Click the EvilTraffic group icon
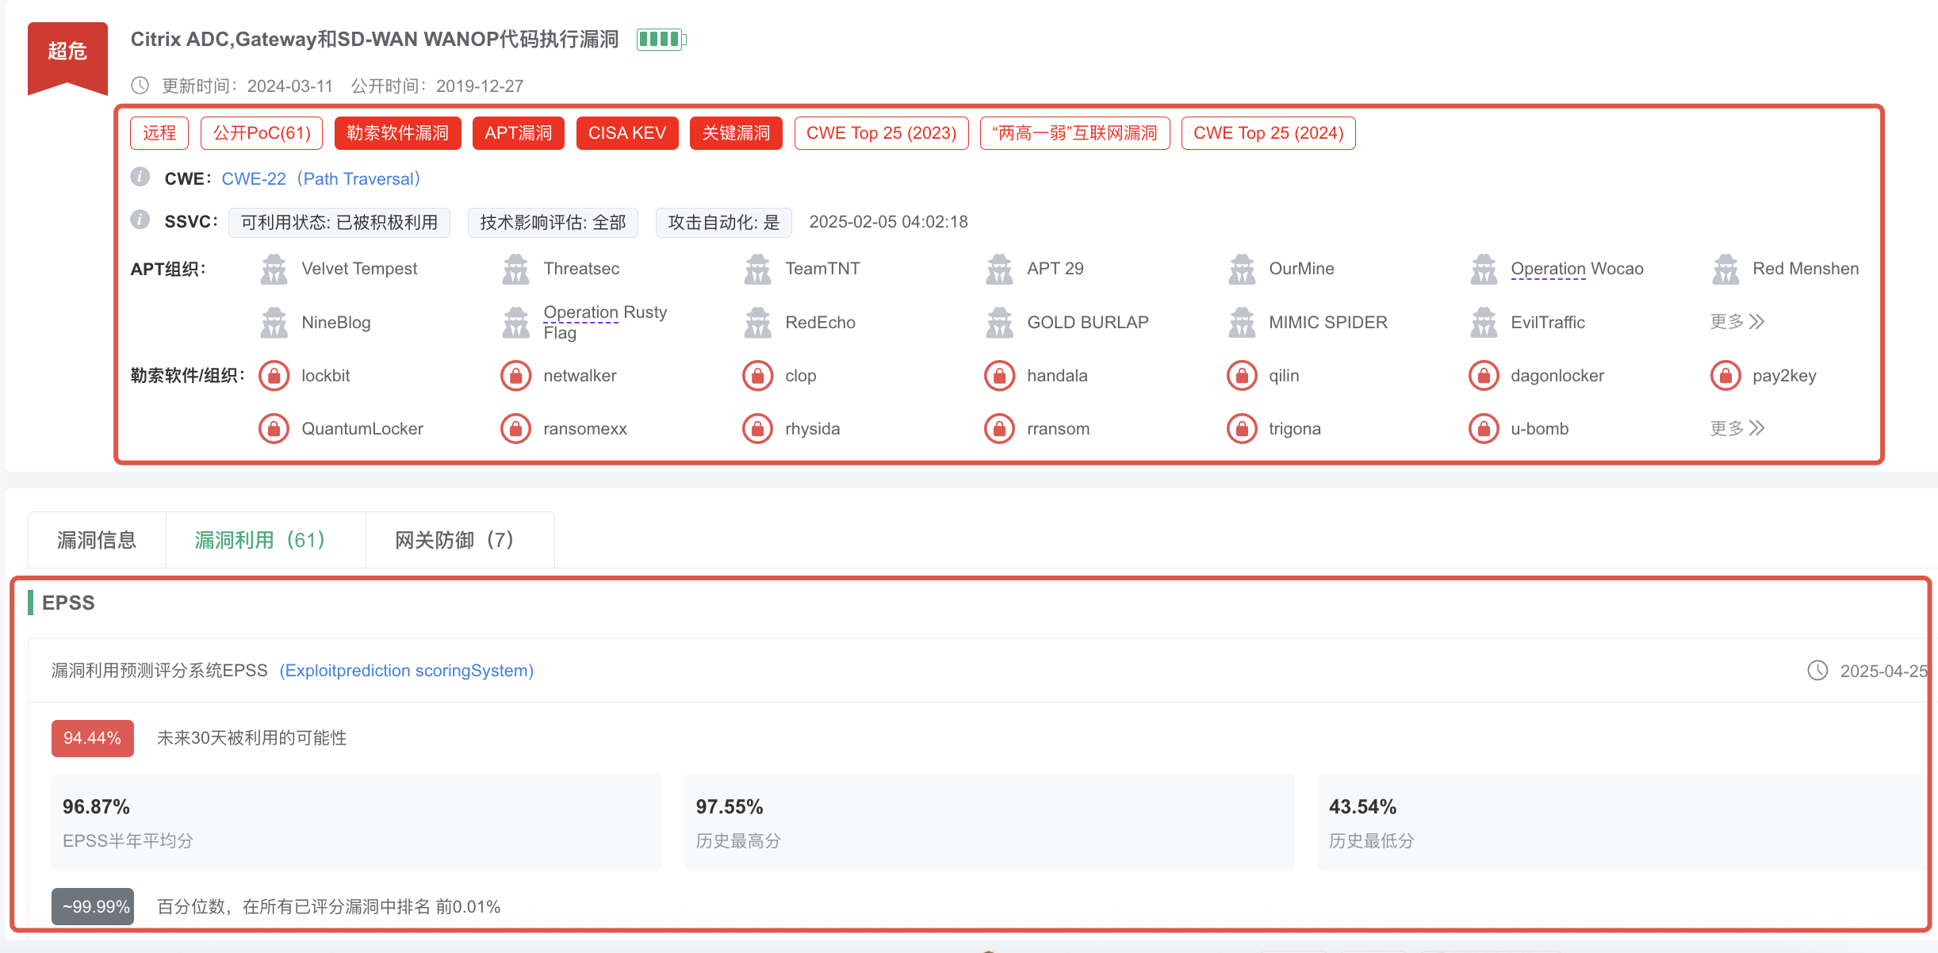Viewport: 1938px width, 953px height. click(1484, 323)
